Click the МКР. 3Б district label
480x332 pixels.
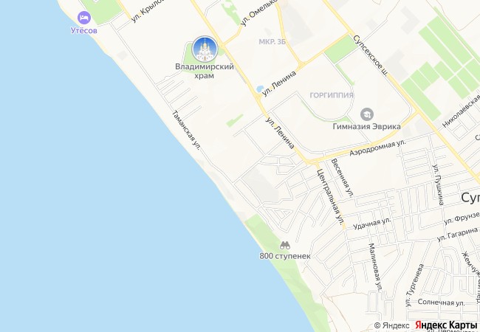pyautogui.click(x=272, y=42)
